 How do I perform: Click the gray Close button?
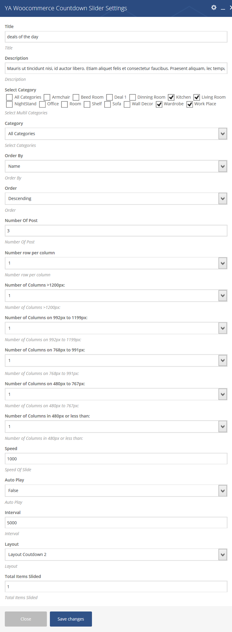[26, 619]
